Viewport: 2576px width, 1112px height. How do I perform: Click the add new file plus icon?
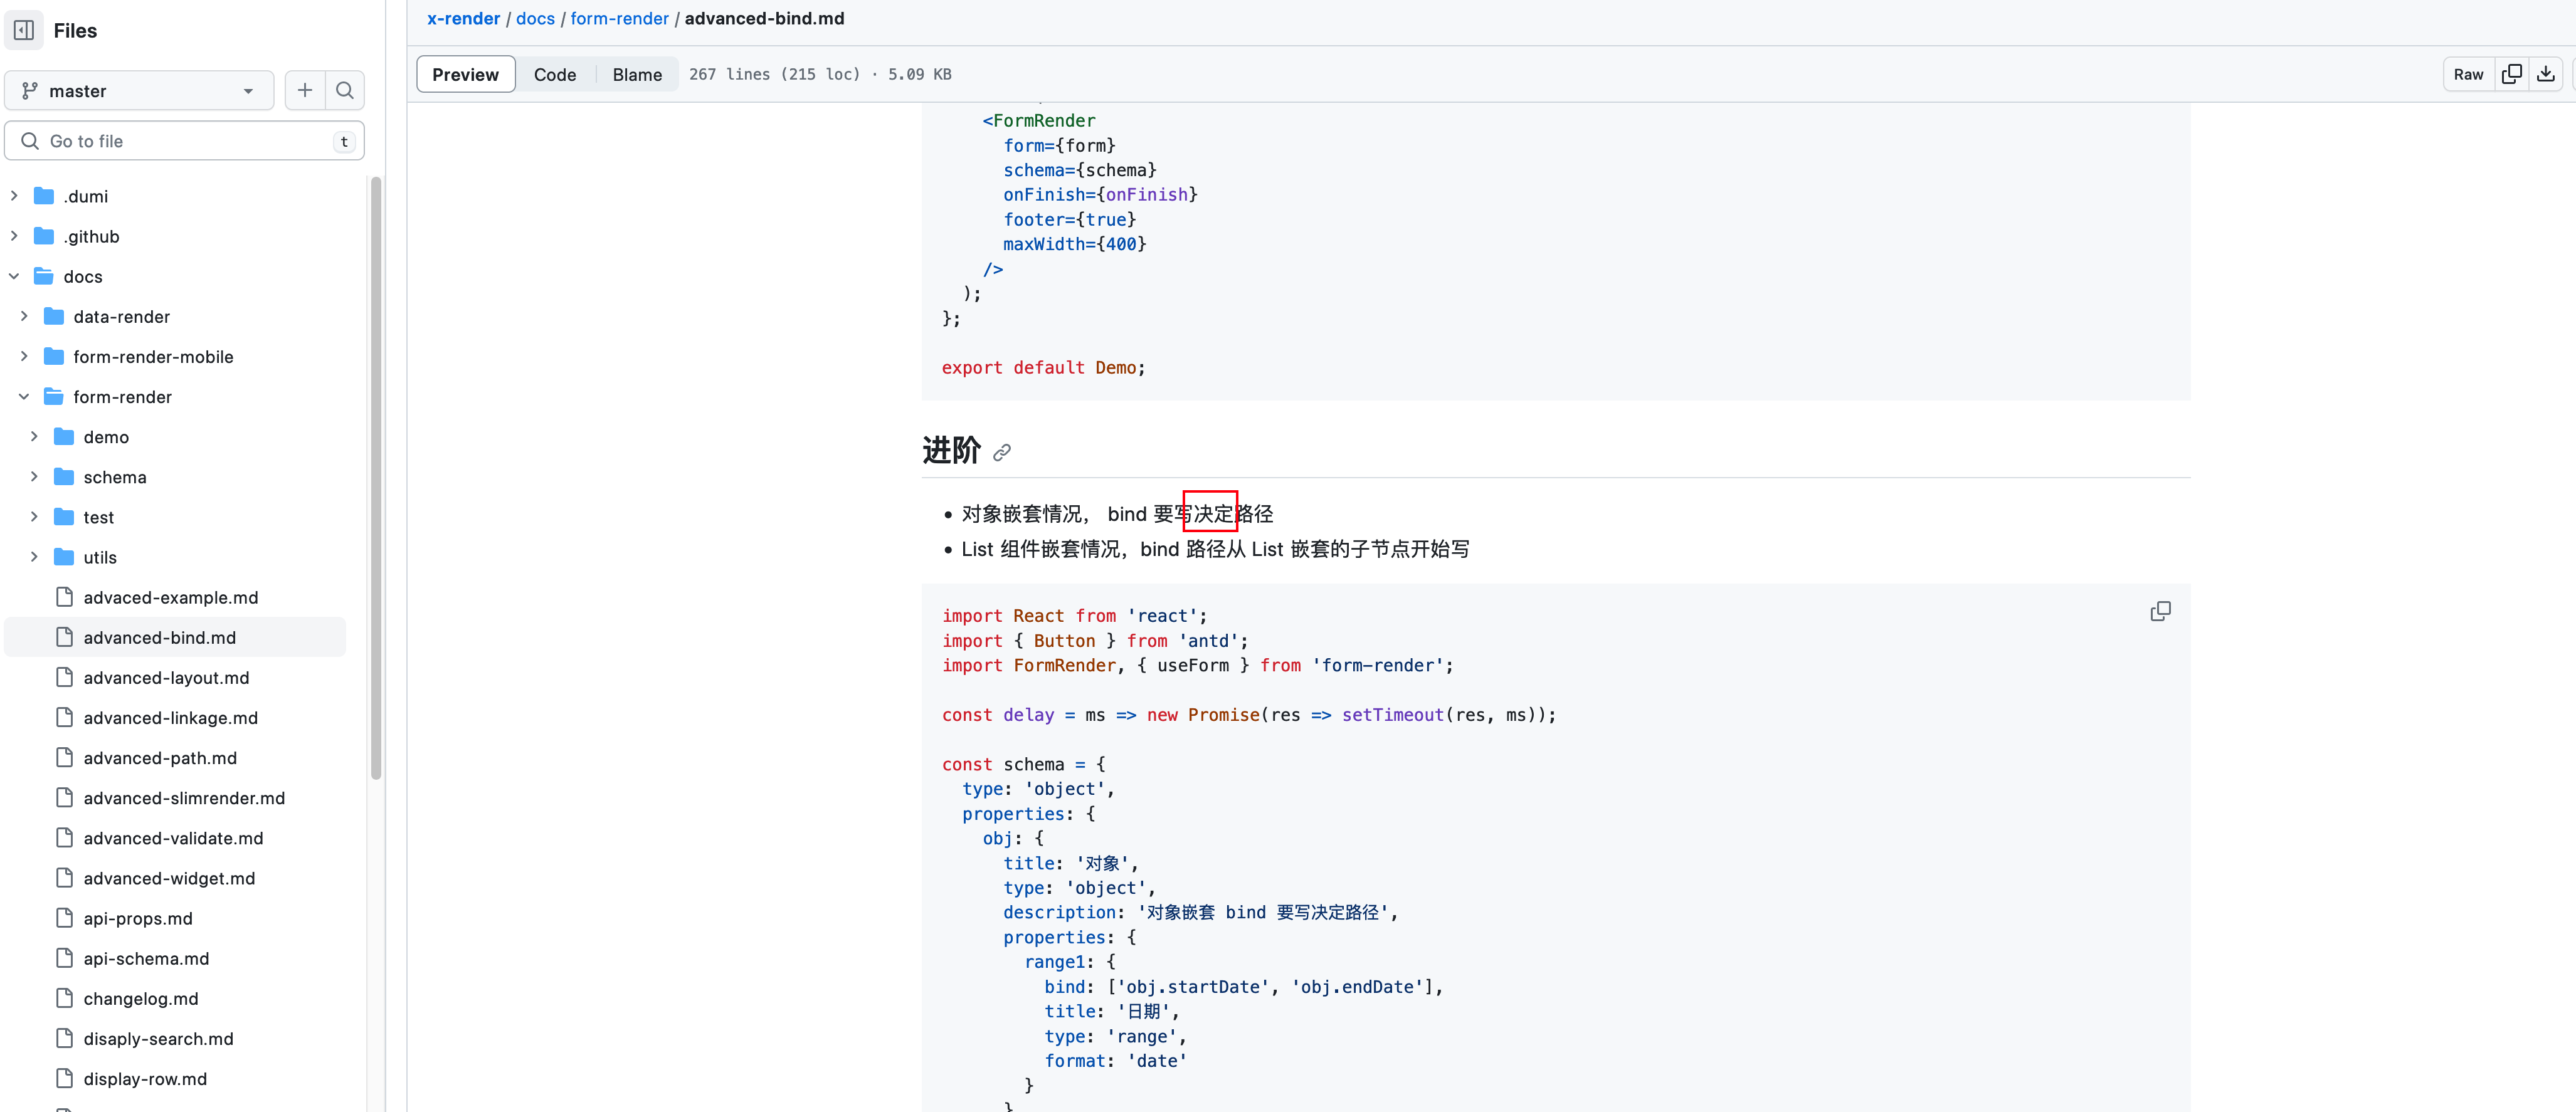click(x=304, y=90)
